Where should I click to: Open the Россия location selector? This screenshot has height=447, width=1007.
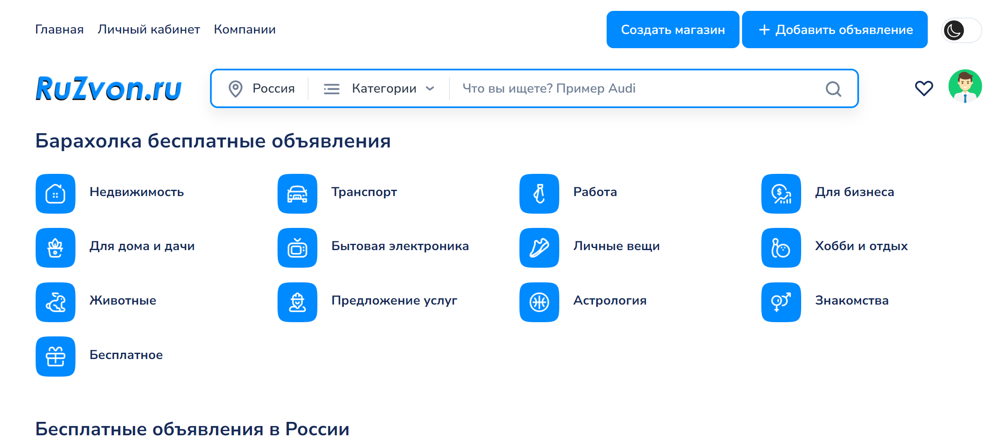[262, 88]
